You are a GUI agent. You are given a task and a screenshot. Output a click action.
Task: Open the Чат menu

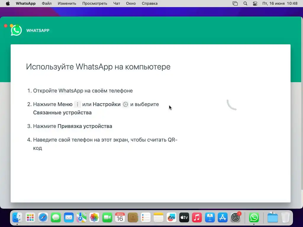117,4
